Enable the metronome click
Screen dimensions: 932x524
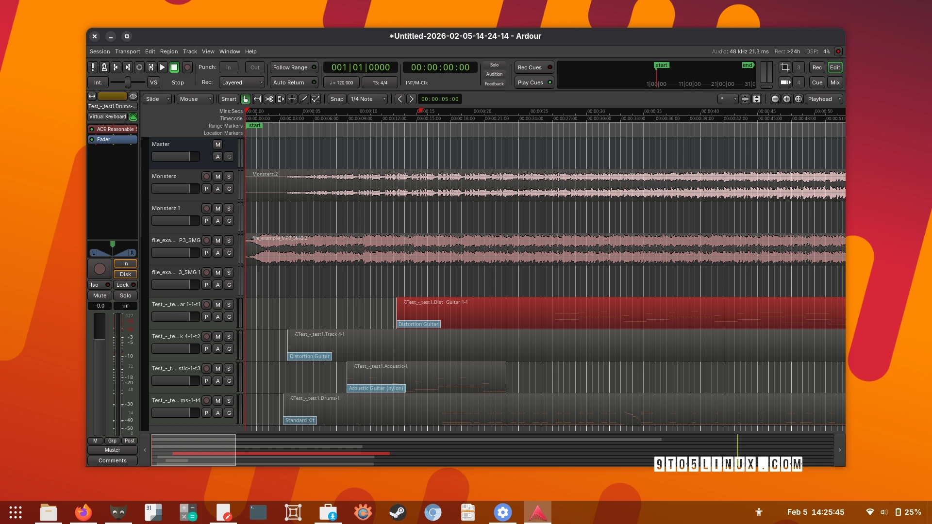[x=104, y=67]
